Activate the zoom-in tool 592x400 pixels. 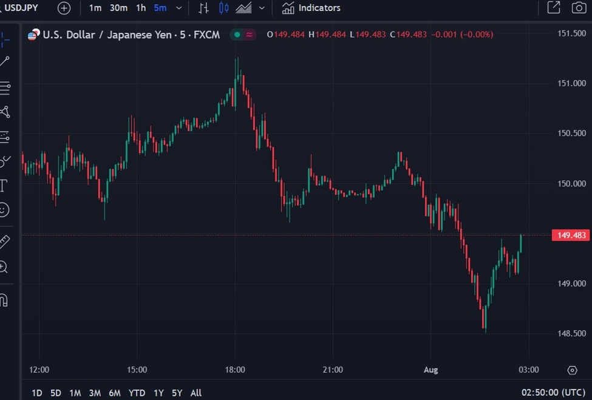click(x=5, y=267)
